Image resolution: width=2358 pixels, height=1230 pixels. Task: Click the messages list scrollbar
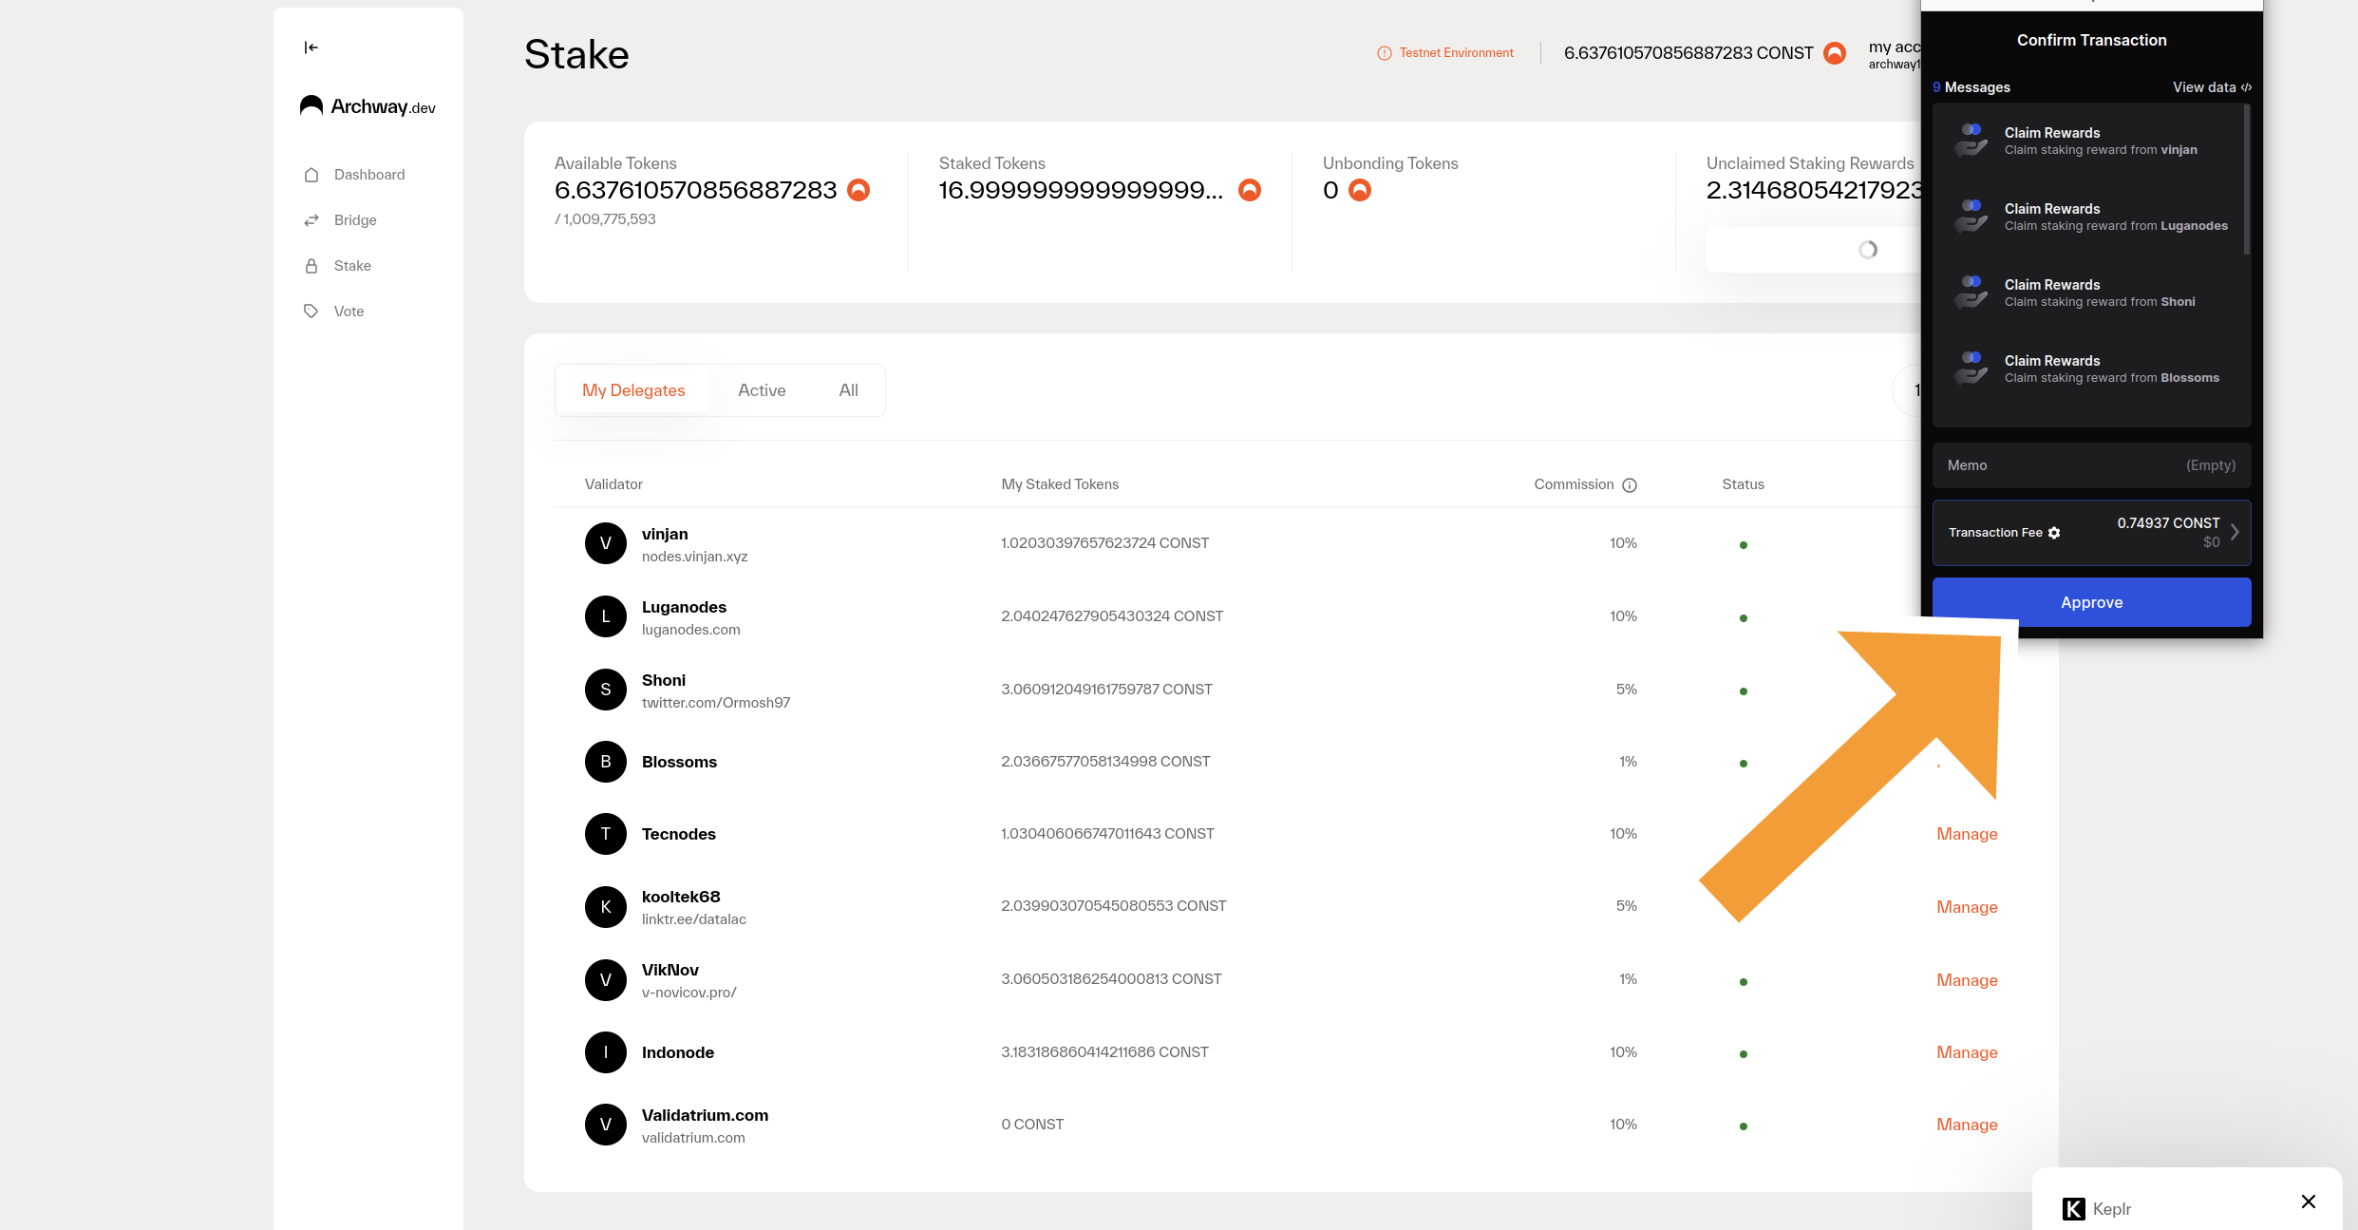(2246, 180)
